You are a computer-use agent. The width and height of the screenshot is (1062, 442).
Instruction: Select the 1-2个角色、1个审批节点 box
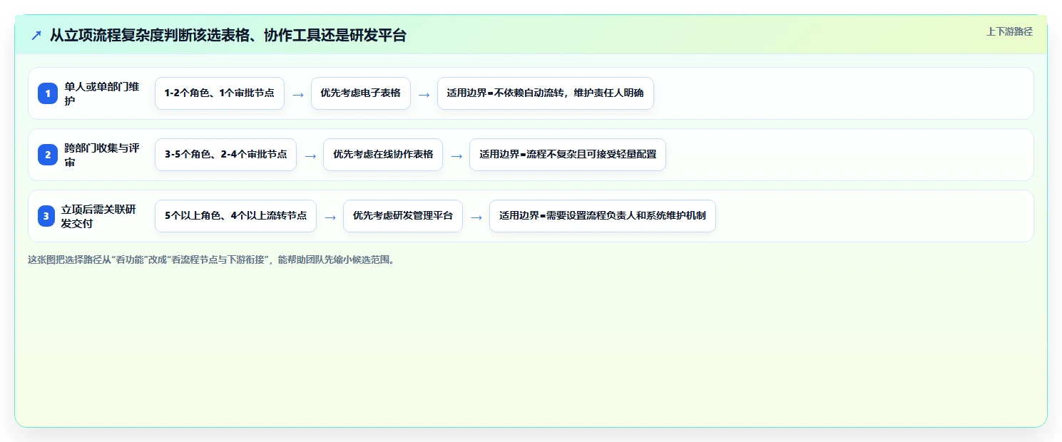(220, 93)
